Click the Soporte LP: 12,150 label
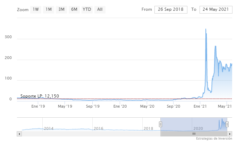237x142 pixels. 40,96
